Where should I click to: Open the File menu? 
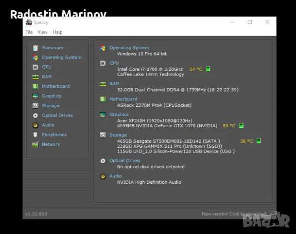[x=29, y=32]
